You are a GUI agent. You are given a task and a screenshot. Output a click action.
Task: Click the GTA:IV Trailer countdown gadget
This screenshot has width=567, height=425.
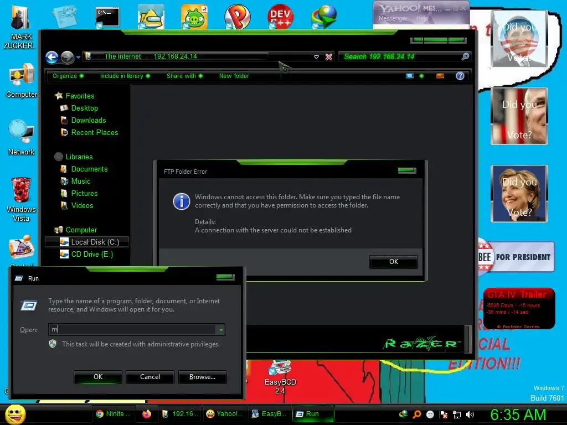tap(519, 308)
